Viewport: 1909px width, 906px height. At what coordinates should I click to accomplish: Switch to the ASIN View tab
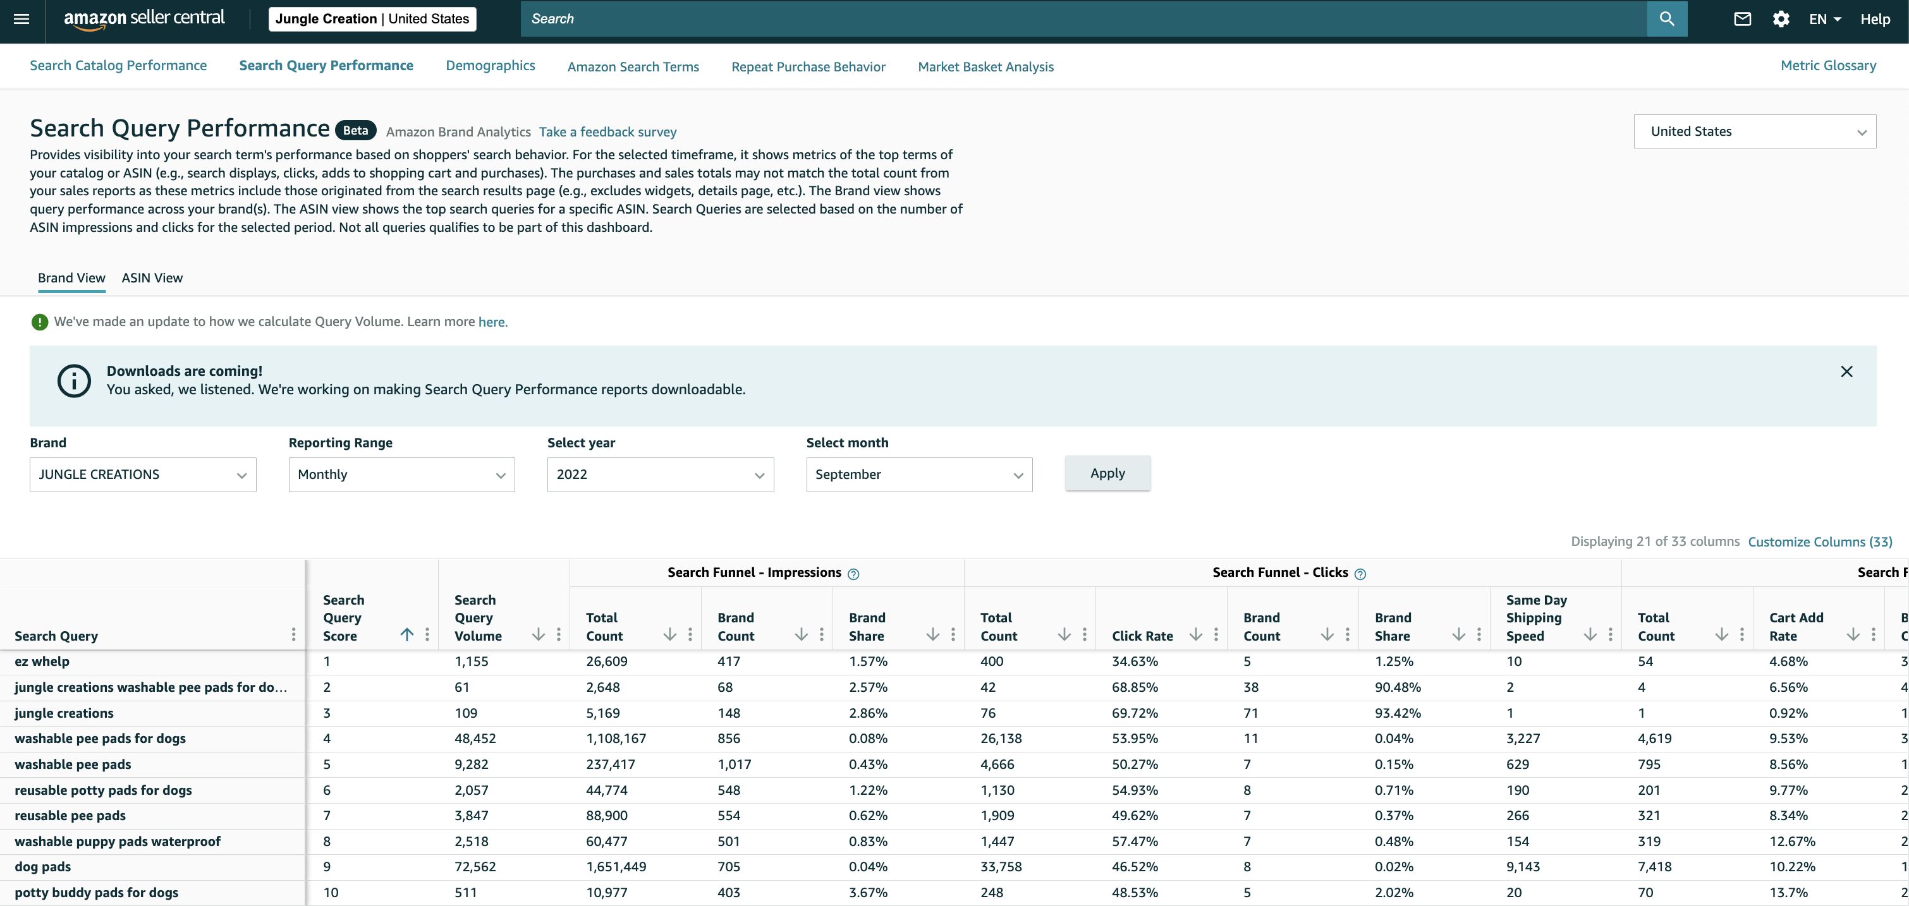pyautogui.click(x=152, y=278)
